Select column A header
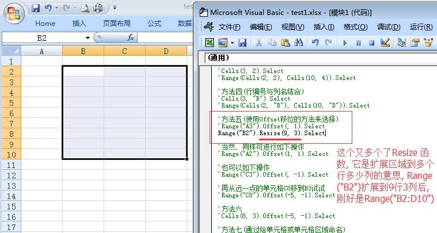437x233 pixels. pyautogui.click(x=42, y=51)
